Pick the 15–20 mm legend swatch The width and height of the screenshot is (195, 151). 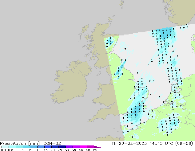[x=48, y=147]
